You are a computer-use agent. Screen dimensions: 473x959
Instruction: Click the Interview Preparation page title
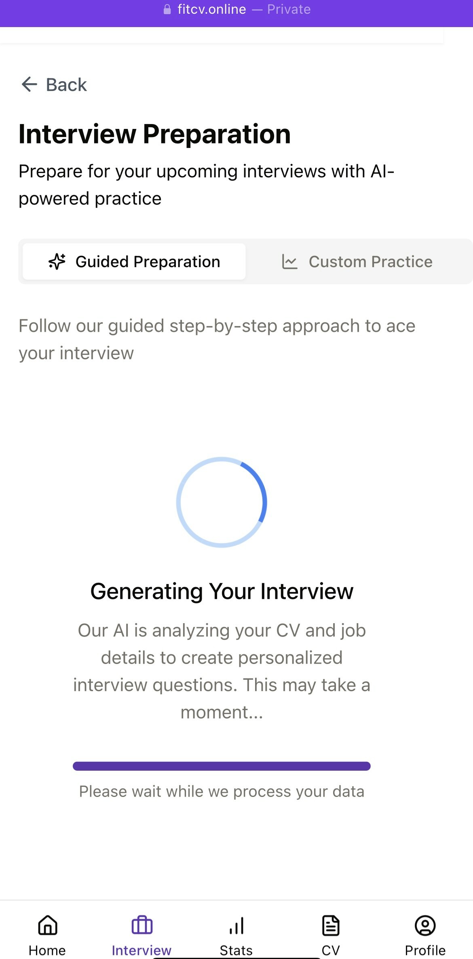(x=155, y=134)
